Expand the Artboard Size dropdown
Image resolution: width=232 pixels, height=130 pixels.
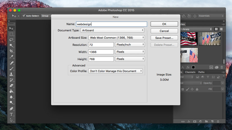[117, 38]
